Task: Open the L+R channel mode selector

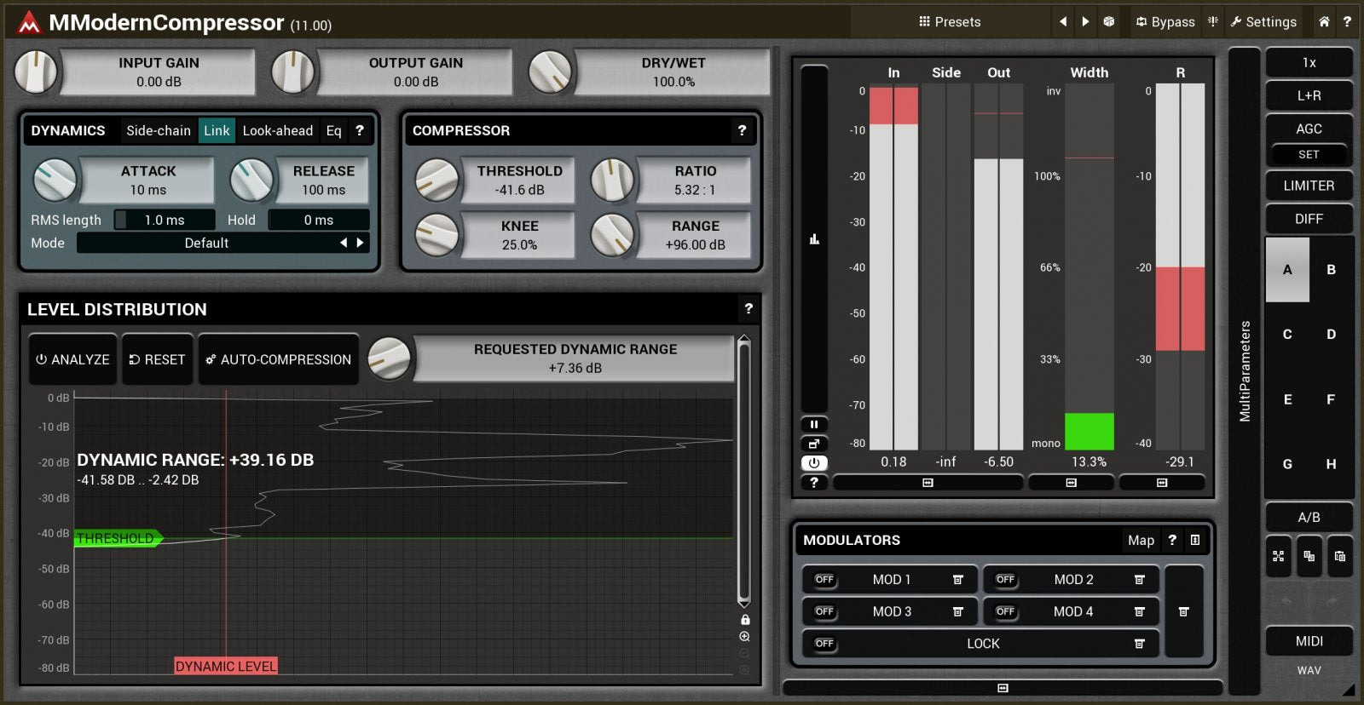Action: coord(1309,96)
